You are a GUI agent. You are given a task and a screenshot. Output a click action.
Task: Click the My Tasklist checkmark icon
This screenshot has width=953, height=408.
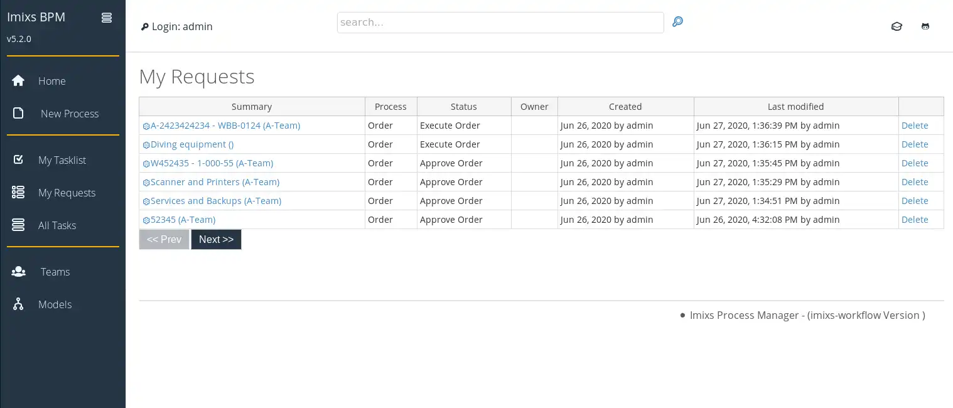click(18, 160)
